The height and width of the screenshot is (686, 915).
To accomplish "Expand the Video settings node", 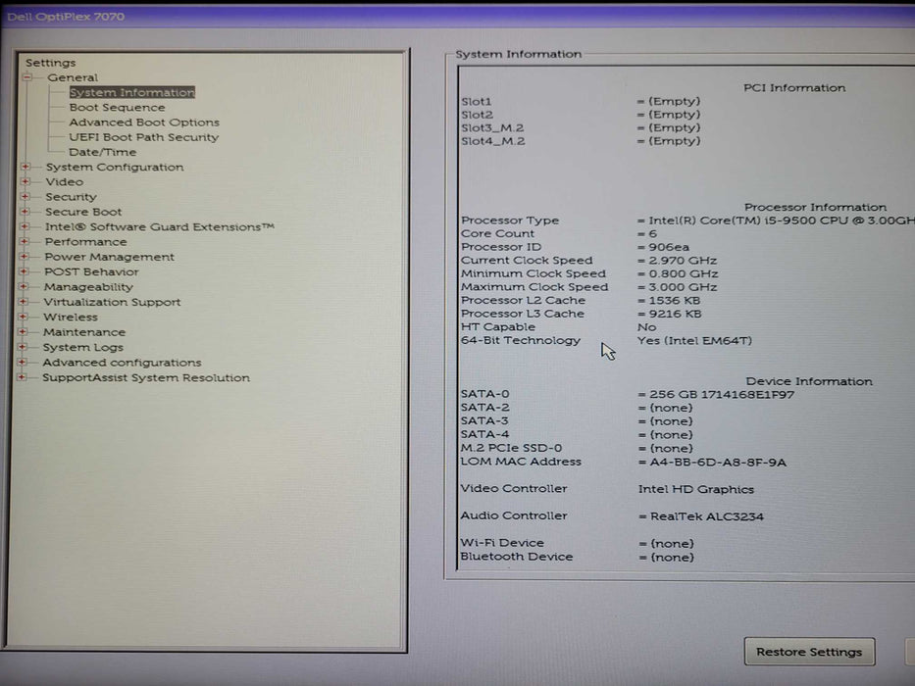I will click(x=25, y=181).
